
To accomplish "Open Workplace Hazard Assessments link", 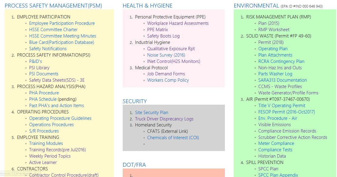I will pyautogui.click(x=178, y=23).
